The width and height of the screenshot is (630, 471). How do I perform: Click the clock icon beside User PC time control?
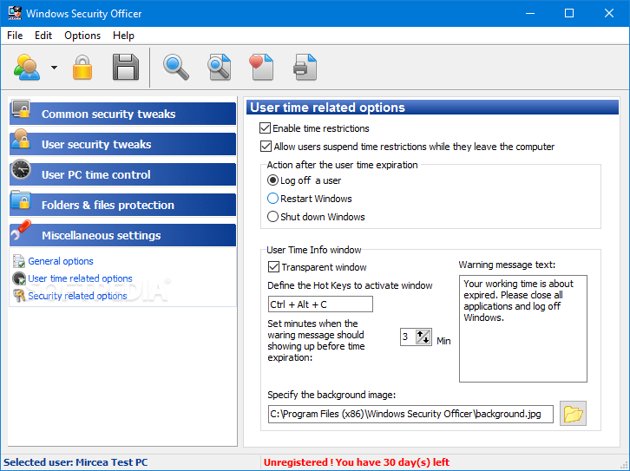(x=21, y=169)
